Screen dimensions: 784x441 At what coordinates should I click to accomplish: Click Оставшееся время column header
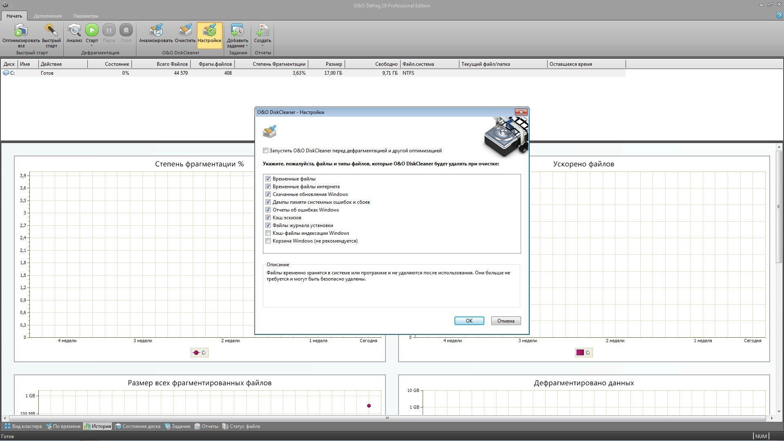586,64
